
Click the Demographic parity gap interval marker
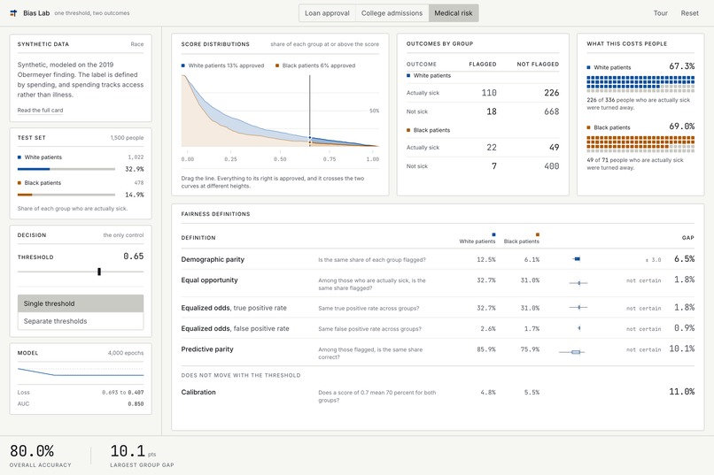577,259
